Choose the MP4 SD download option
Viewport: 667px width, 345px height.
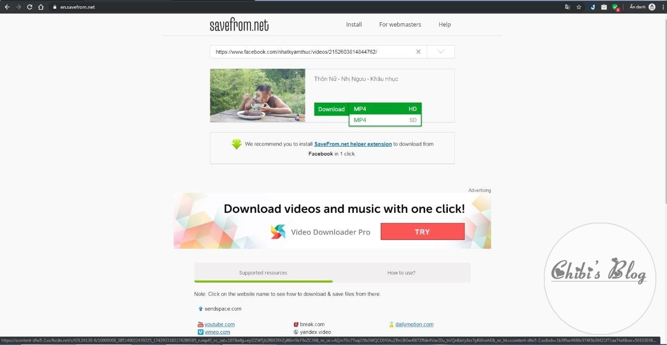(x=385, y=120)
